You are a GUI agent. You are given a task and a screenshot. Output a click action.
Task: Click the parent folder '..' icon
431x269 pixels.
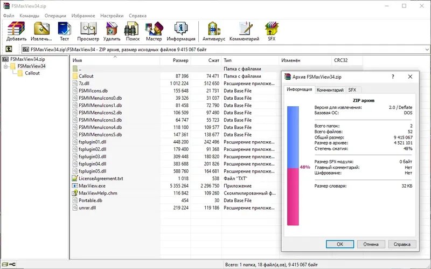pyautogui.click(x=75, y=68)
